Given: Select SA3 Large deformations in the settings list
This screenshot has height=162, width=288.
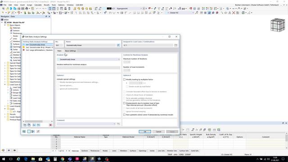Looking at the screenshot, I should tap(38, 50).
